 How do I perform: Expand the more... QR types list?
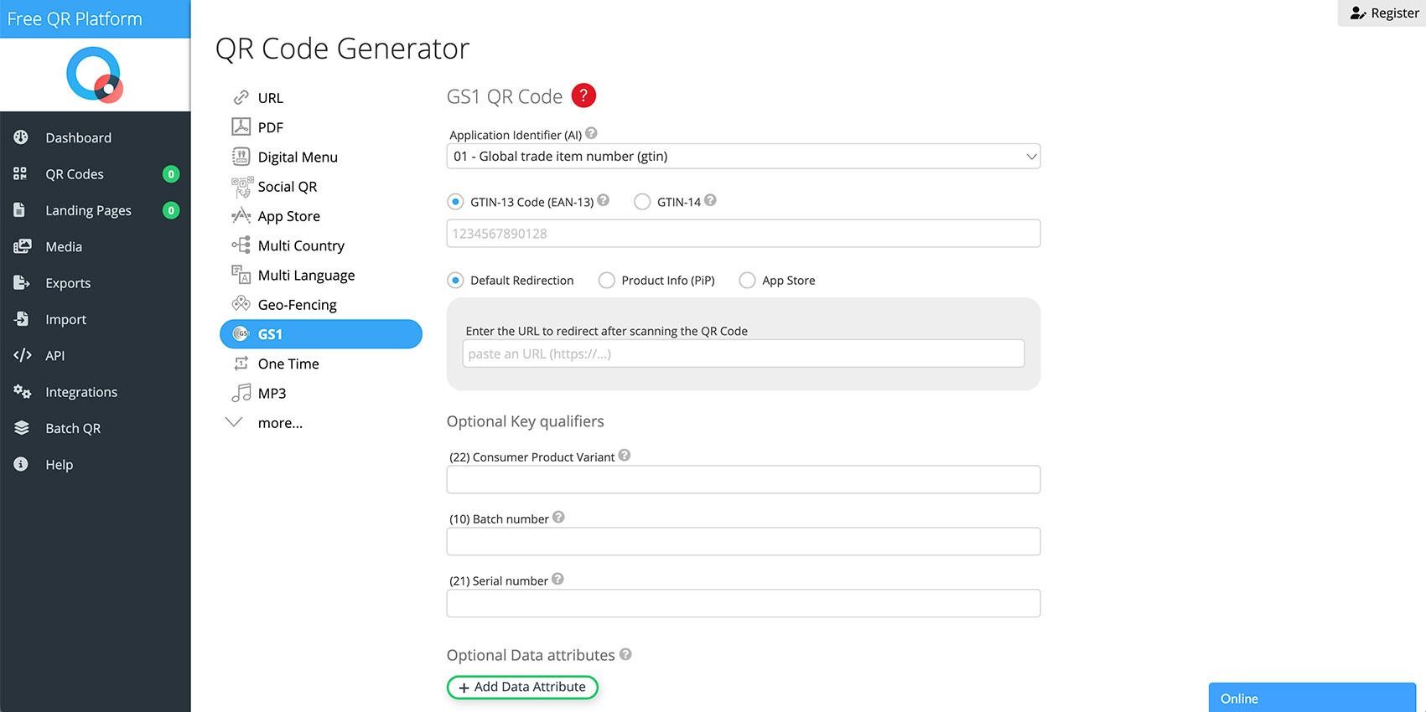tap(279, 423)
